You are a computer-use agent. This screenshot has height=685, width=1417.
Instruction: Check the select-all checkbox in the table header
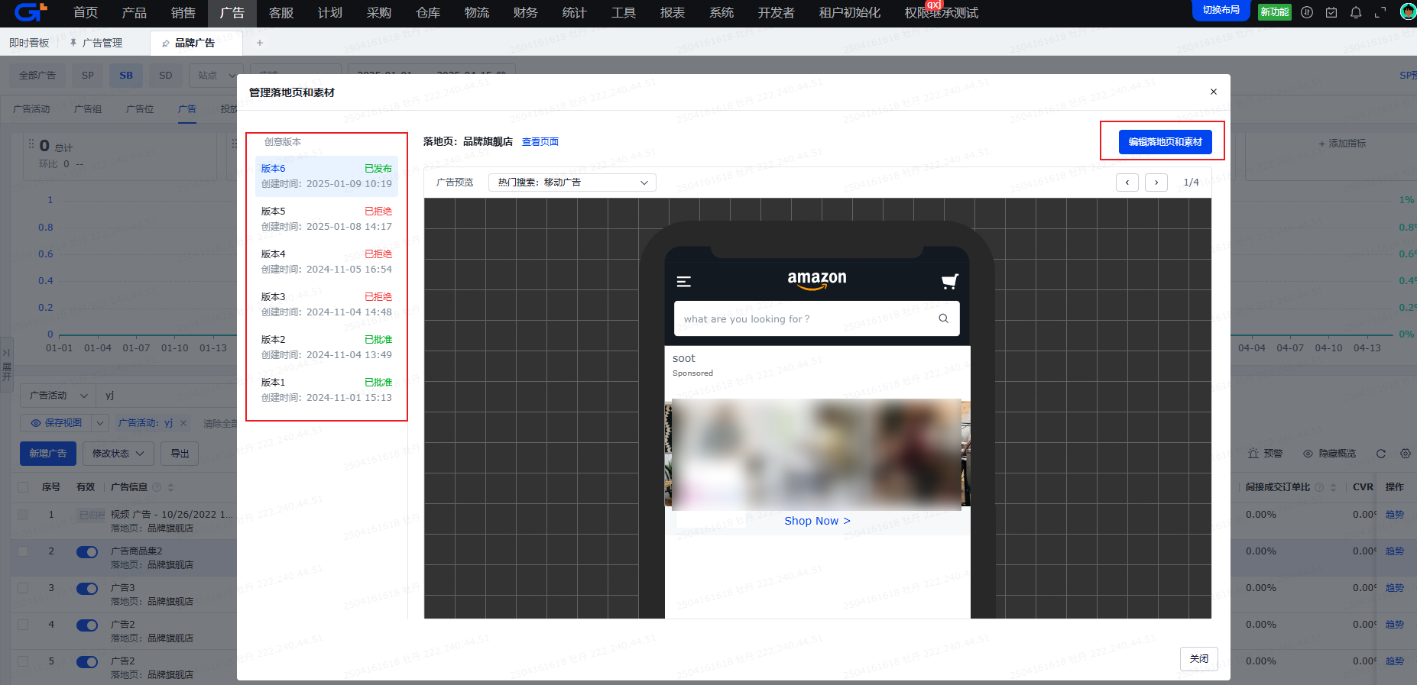[x=23, y=487]
